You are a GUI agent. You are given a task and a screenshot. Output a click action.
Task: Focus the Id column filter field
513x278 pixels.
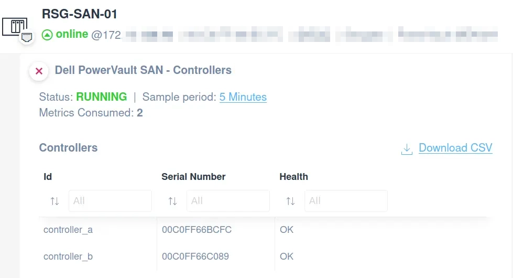tap(110, 201)
